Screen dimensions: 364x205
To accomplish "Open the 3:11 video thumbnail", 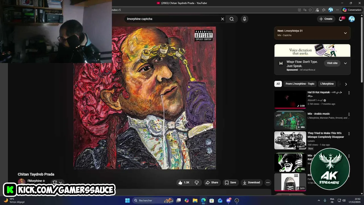I will 290,182.
